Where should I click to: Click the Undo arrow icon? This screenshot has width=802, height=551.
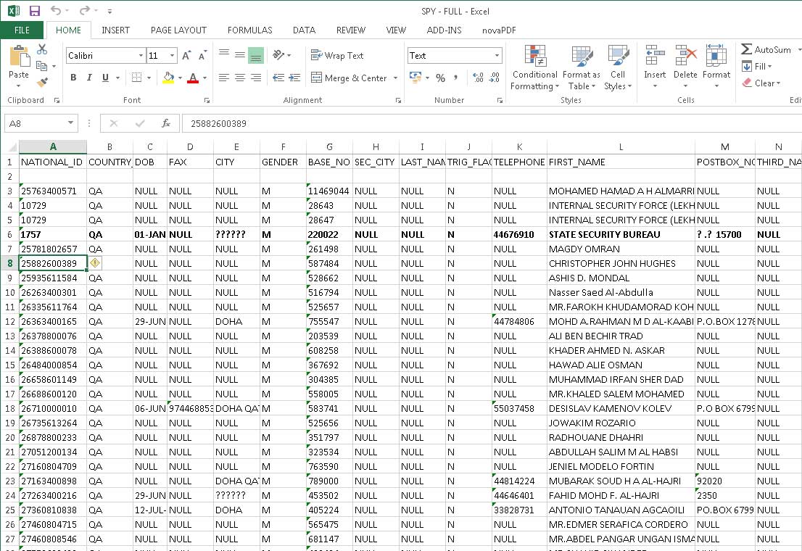[x=56, y=11]
